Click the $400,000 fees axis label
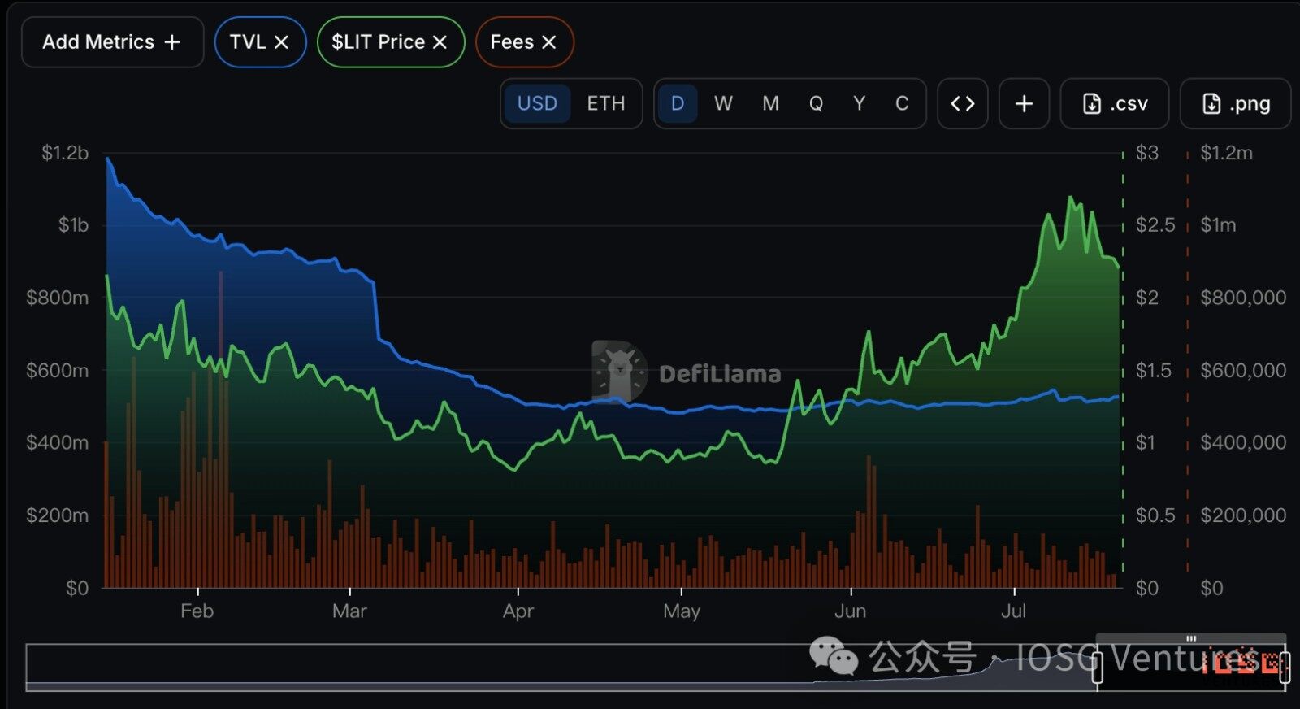 coord(1243,443)
